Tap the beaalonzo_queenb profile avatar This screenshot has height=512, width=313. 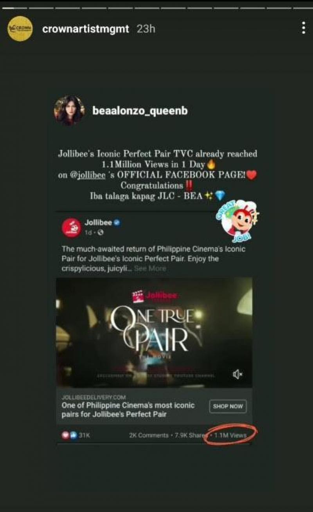pos(70,110)
